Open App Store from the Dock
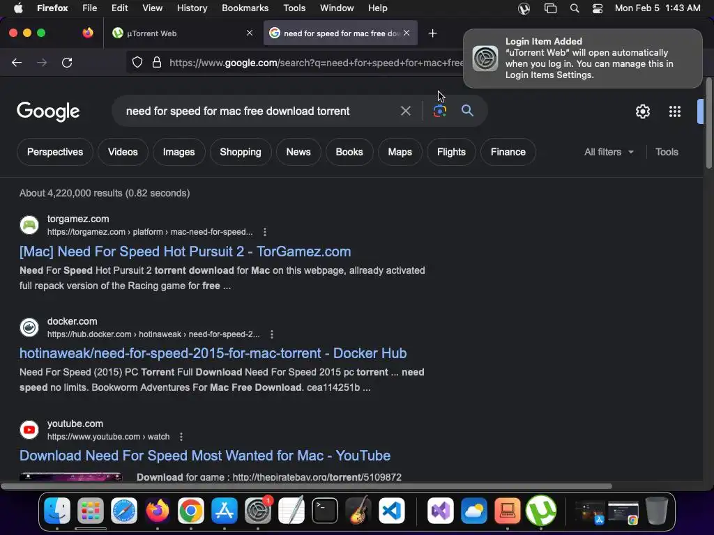 tap(224, 511)
